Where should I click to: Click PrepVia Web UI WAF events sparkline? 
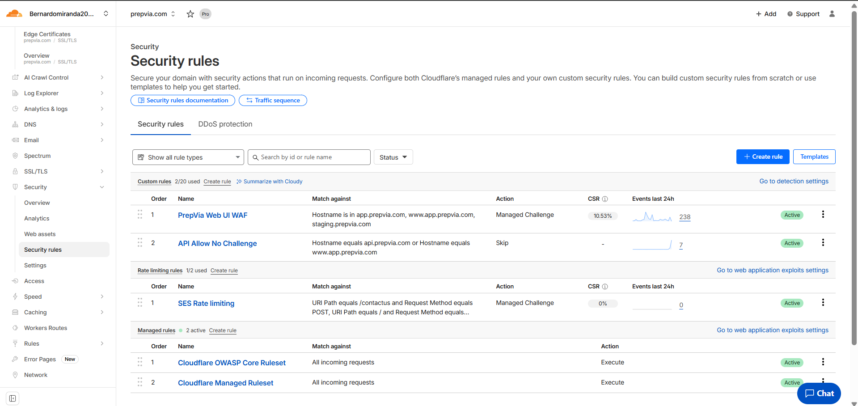pyautogui.click(x=652, y=217)
